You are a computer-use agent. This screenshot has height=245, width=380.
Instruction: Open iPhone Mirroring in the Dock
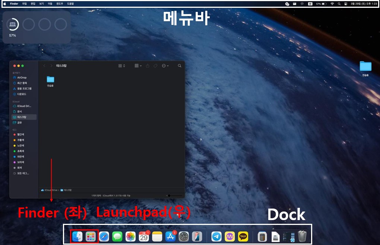pyautogui.click(x=197, y=236)
